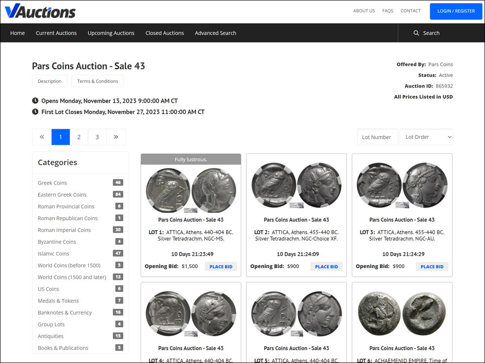This screenshot has width=485, height=363.
Task: Open Closed Auctions menu item
Action: pos(164,33)
